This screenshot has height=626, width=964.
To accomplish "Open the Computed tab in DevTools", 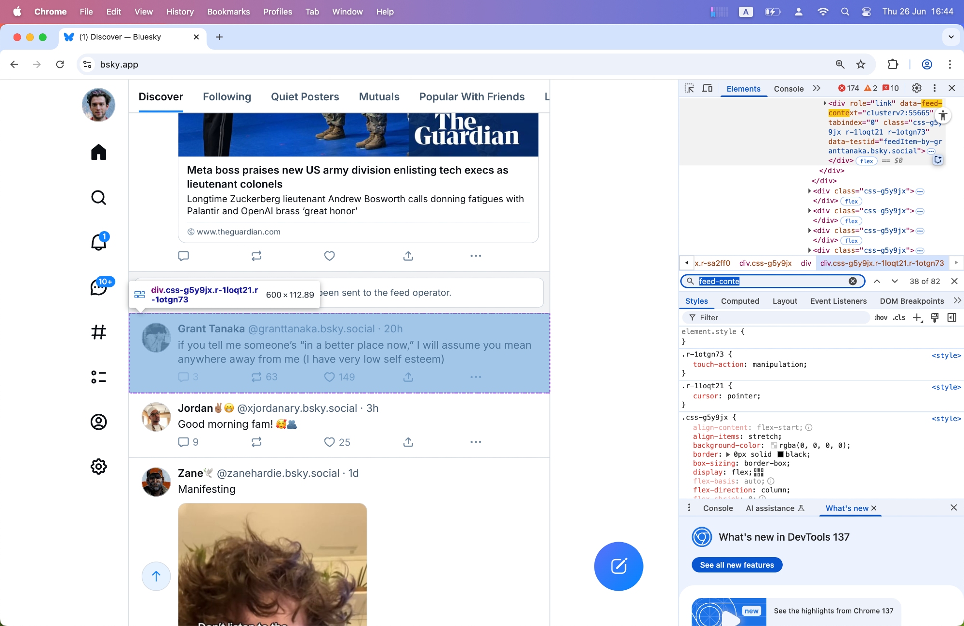I will 740,301.
